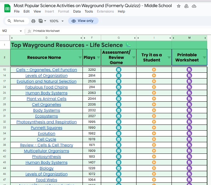Star this spreadsheet
This screenshot has width=211, height=185.
click(179, 6)
